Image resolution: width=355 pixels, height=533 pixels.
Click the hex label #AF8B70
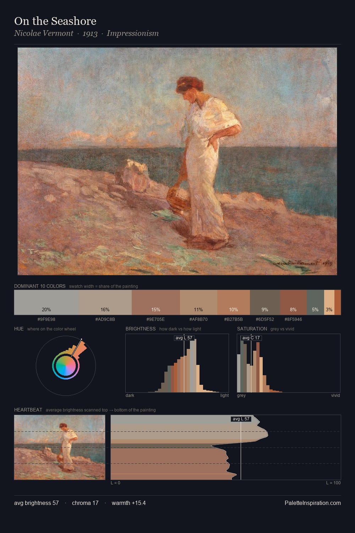coord(198,319)
